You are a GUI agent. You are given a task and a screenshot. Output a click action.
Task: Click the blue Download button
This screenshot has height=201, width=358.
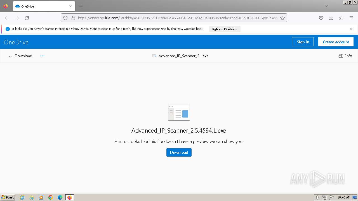click(x=179, y=152)
